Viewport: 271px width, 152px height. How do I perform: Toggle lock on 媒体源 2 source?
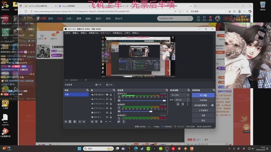click(x=111, y=112)
